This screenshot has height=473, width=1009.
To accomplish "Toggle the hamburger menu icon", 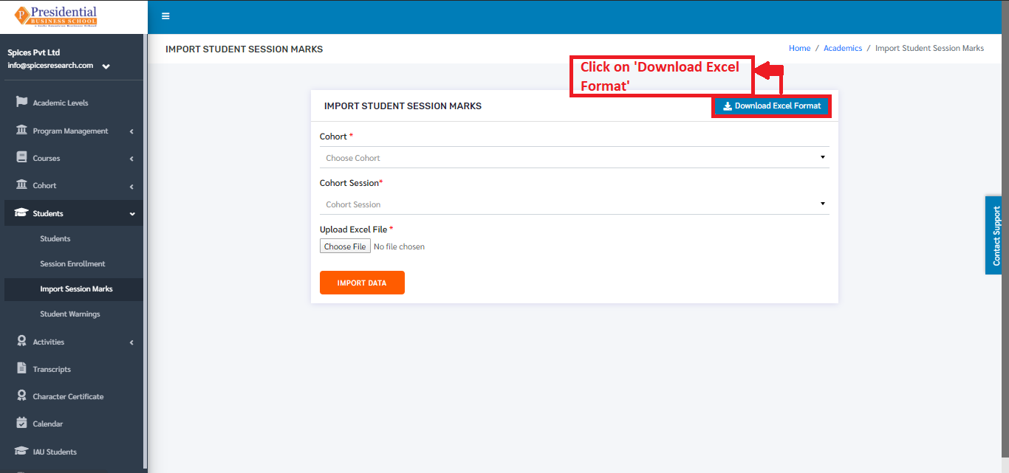I will (x=165, y=16).
